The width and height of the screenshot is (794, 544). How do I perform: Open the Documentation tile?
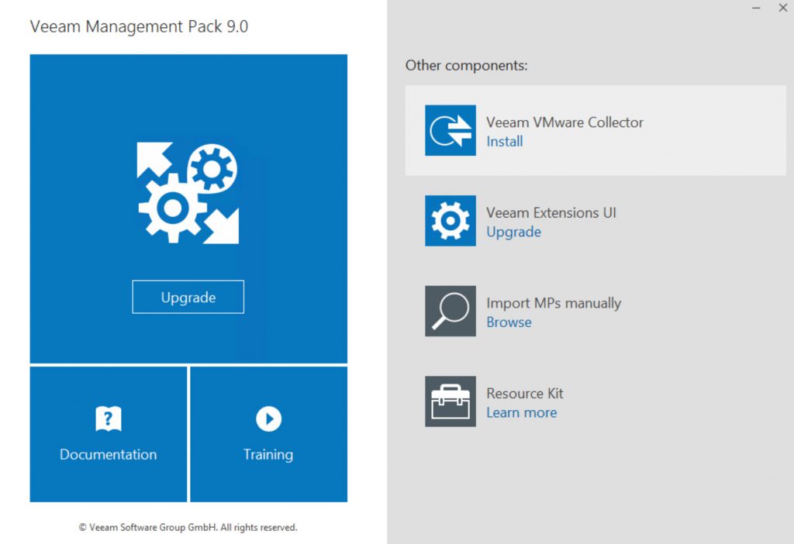point(109,434)
